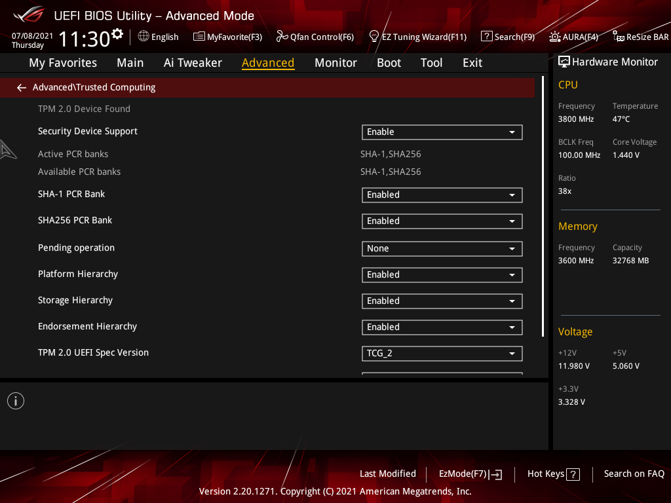
Task: Click the settings list vertical scrollbar
Action: click(x=543, y=206)
